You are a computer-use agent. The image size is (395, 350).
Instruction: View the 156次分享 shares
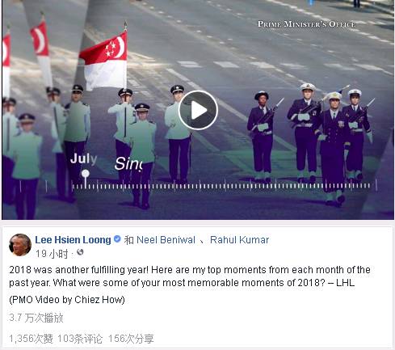[x=131, y=339]
